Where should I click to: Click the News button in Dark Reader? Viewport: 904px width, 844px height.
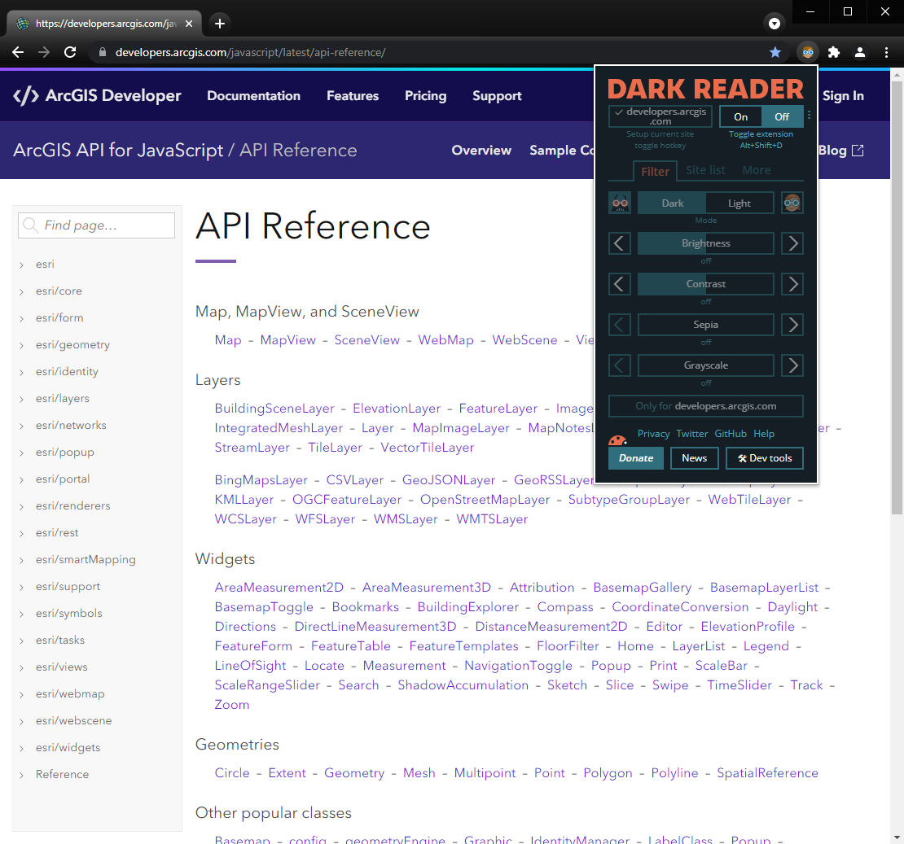(694, 458)
